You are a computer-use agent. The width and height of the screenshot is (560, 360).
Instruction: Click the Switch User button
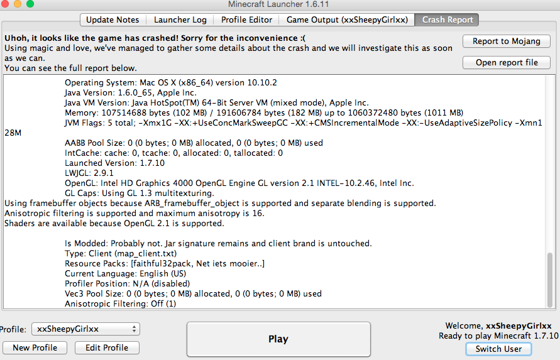[x=498, y=349]
